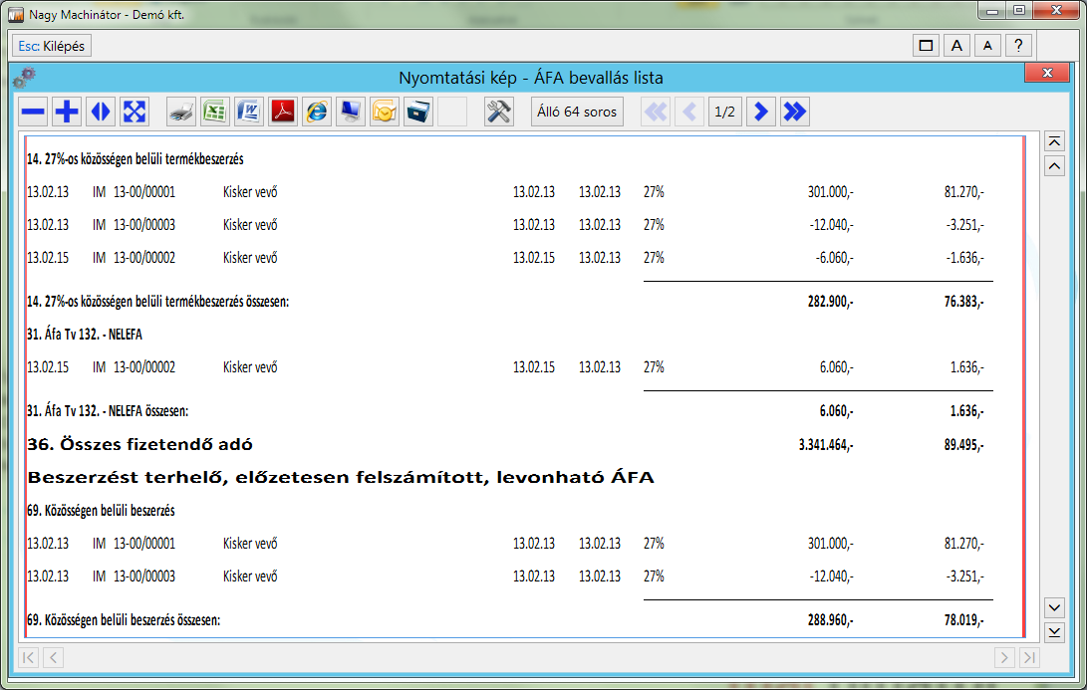Click the 89.495,- tax total

coord(963,445)
